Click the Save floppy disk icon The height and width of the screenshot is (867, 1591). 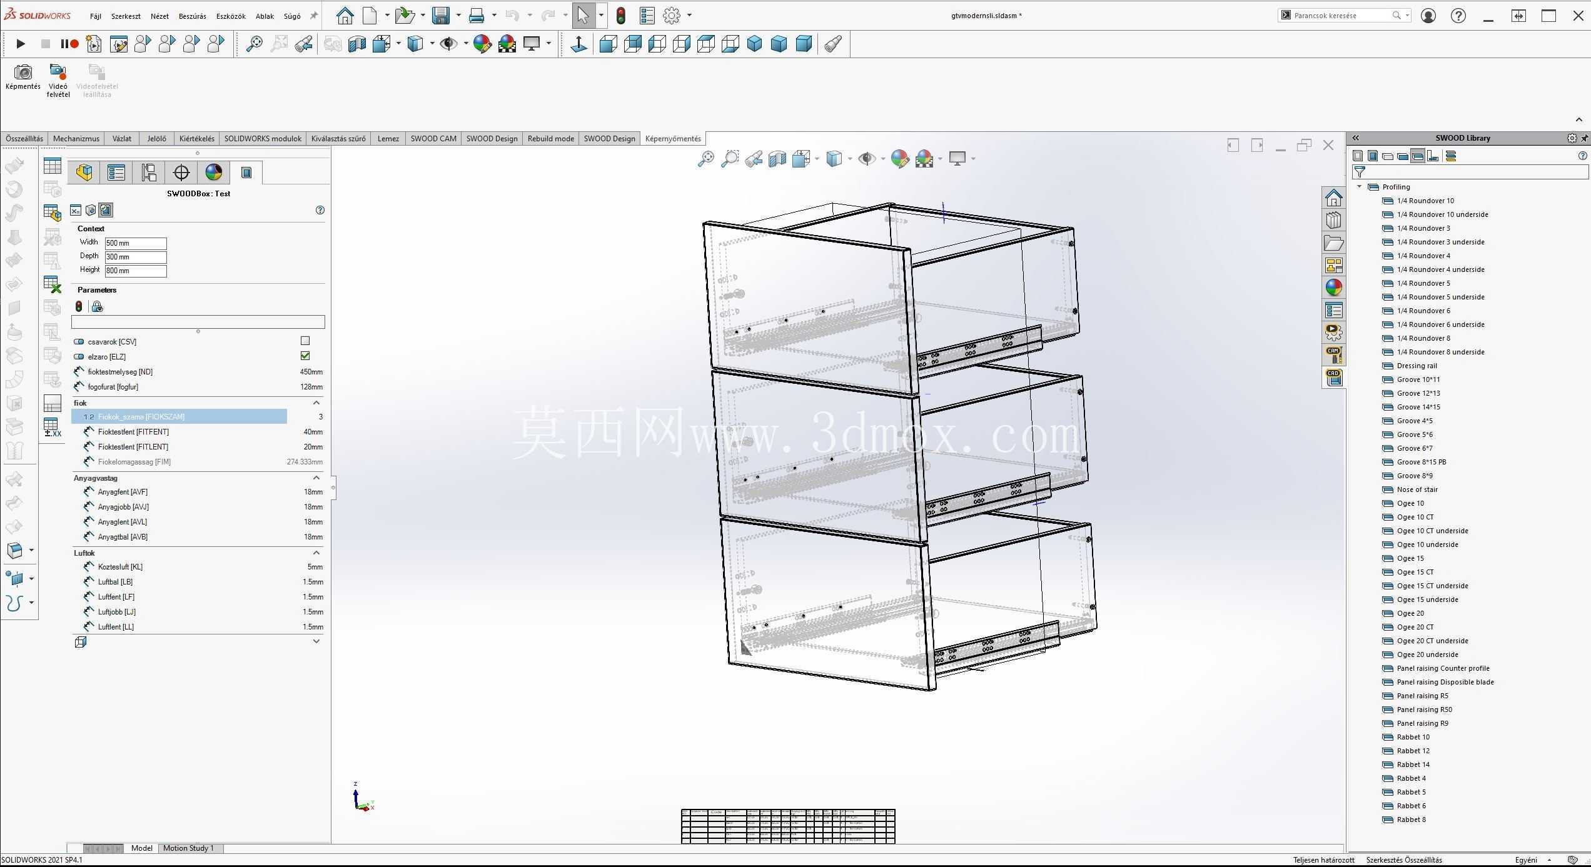pos(442,16)
